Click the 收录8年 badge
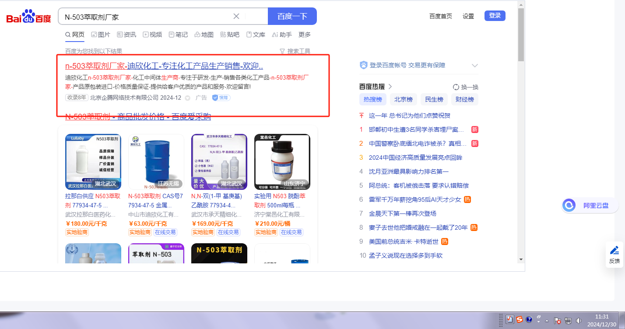 77,98
